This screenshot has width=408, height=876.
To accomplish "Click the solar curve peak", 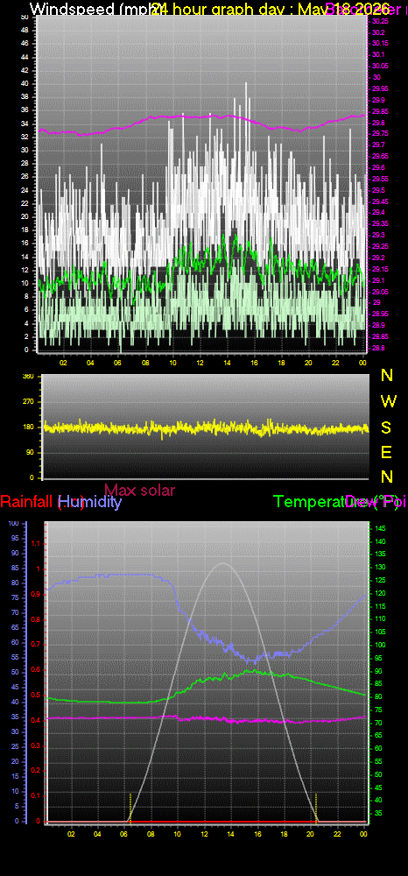I will (222, 563).
